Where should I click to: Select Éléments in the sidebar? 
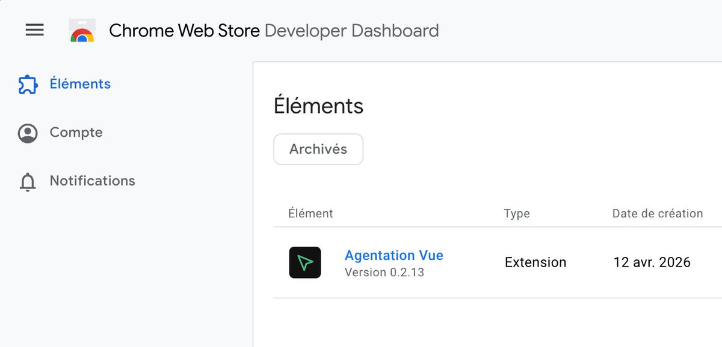pos(80,84)
